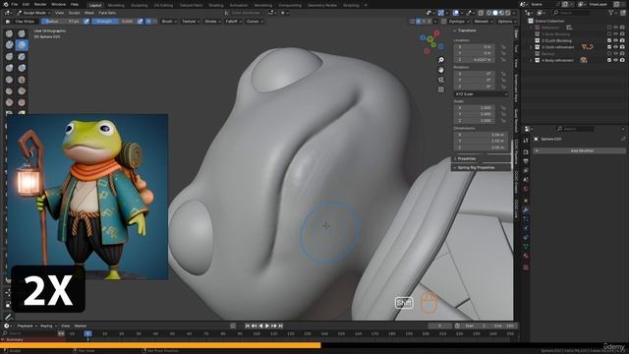Toggle exclude checkbox for 4 Body refinement
629x354 pixels.
pyautogui.click(x=609, y=60)
